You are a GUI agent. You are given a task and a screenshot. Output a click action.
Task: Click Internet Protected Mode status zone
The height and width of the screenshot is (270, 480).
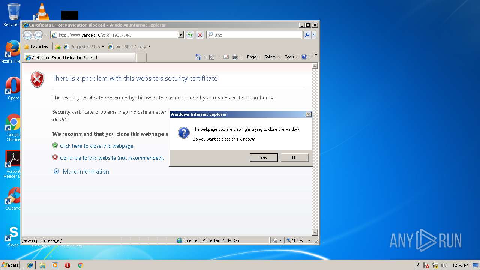coord(222,240)
